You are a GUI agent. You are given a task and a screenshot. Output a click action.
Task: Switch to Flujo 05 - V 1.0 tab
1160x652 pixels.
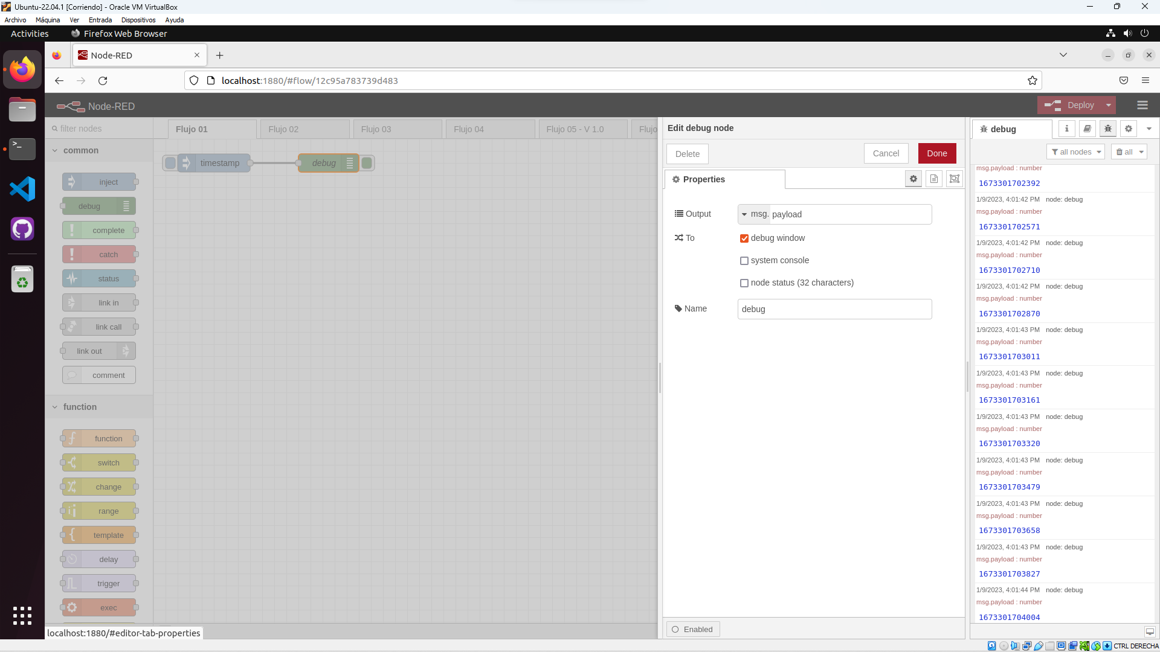(575, 129)
